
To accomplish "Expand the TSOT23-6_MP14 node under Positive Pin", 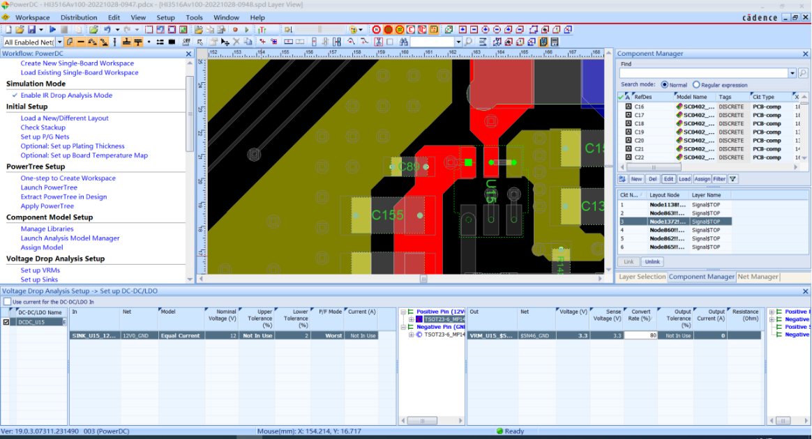I will click(x=411, y=320).
